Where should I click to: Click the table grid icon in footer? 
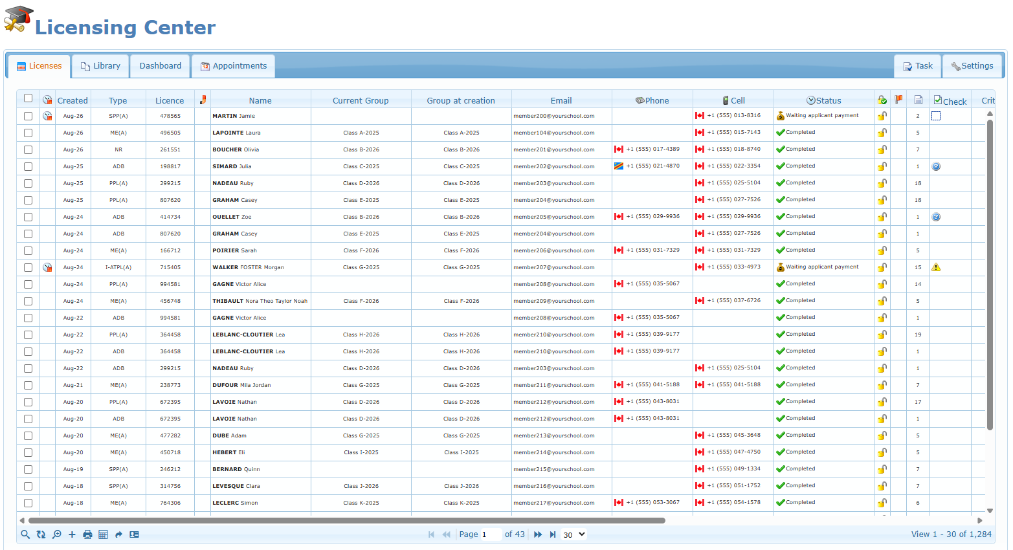coord(103,534)
